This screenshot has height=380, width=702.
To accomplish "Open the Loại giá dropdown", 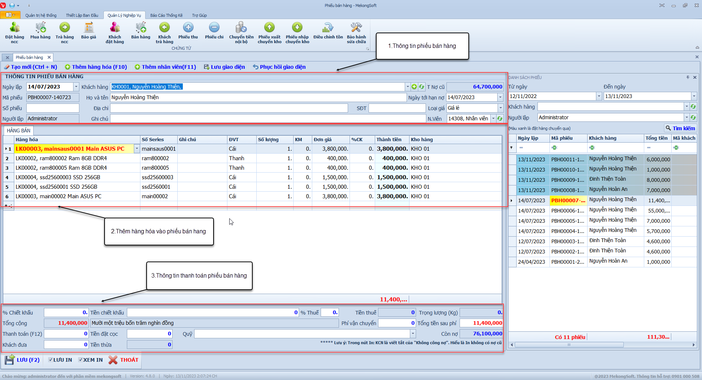I will [500, 108].
